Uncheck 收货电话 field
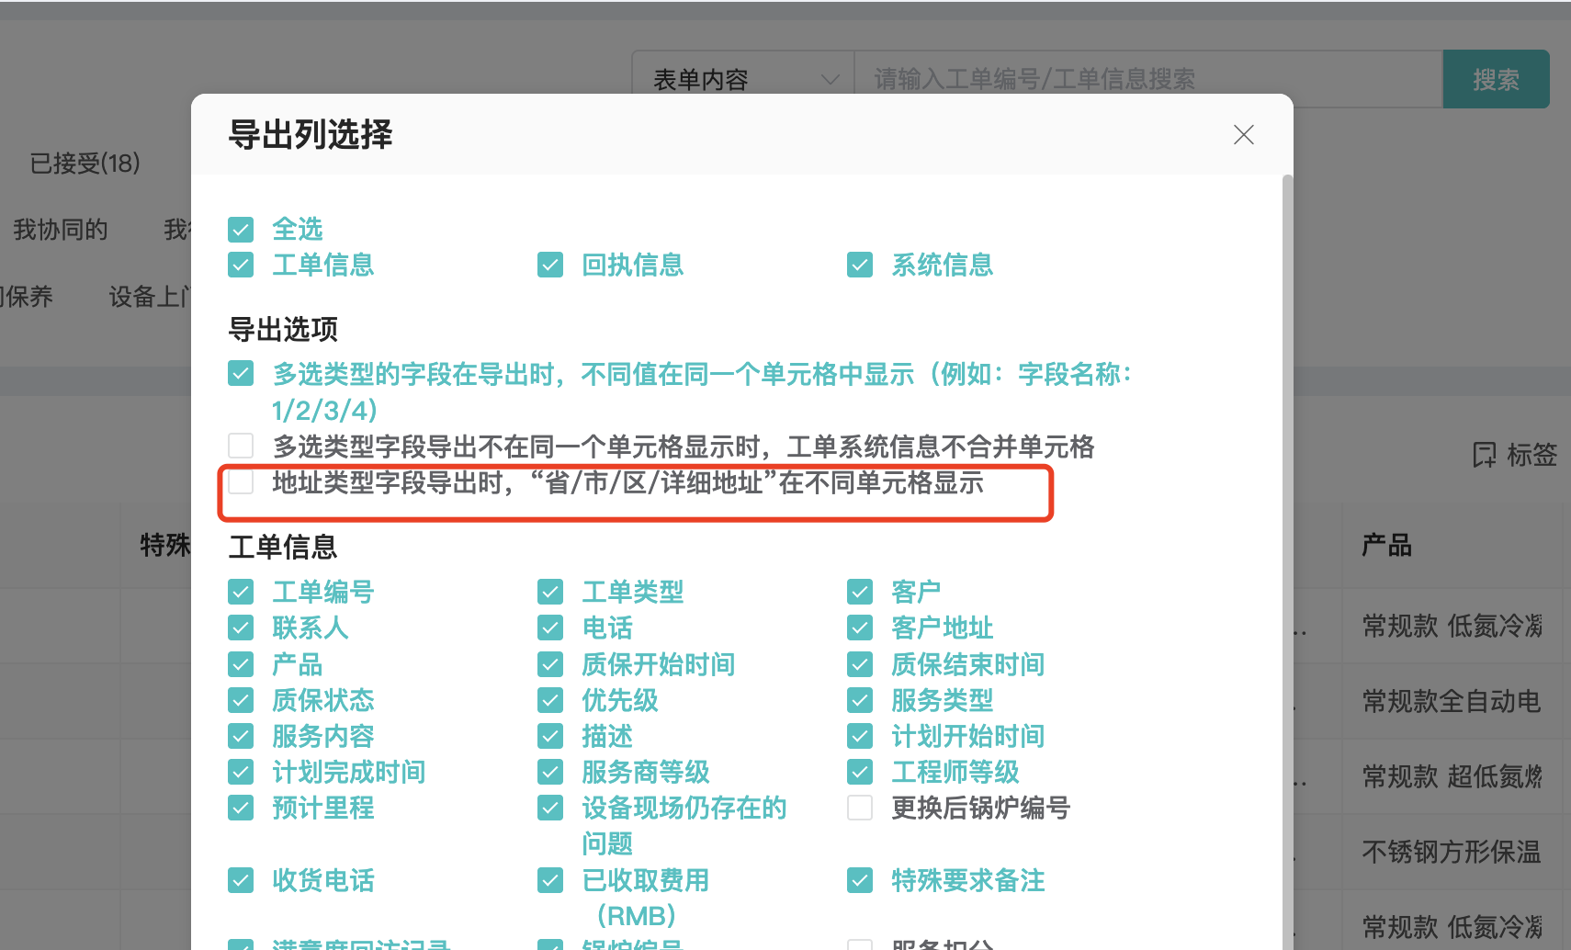1571x950 pixels. coord(241,880)
